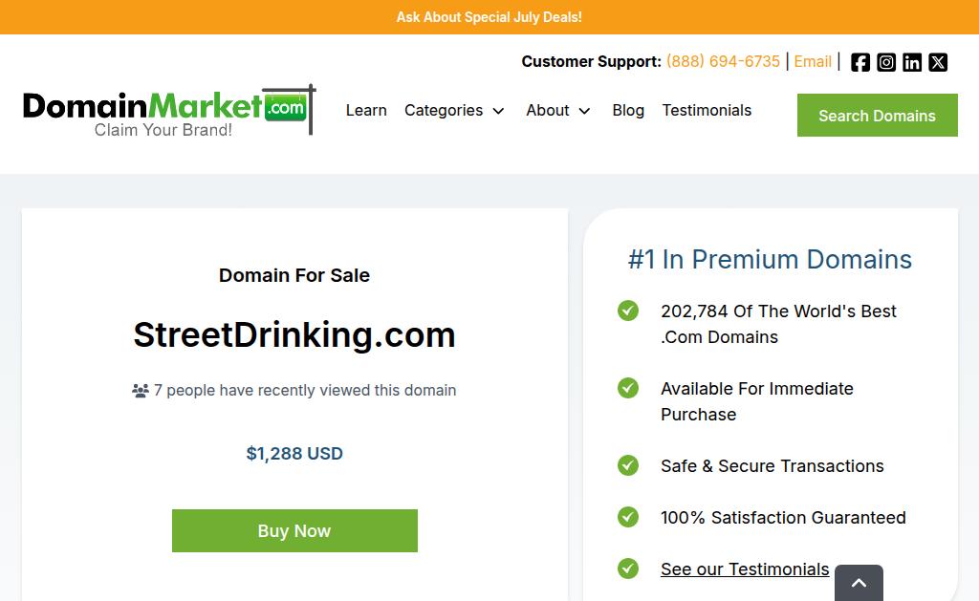This screenshot has width=979, height=601.
Task: Expand the About dropdown chevron
Action: [584, 111]
